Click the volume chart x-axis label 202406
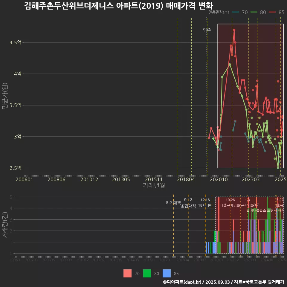The image size is (287, 287). click(266, 260)
